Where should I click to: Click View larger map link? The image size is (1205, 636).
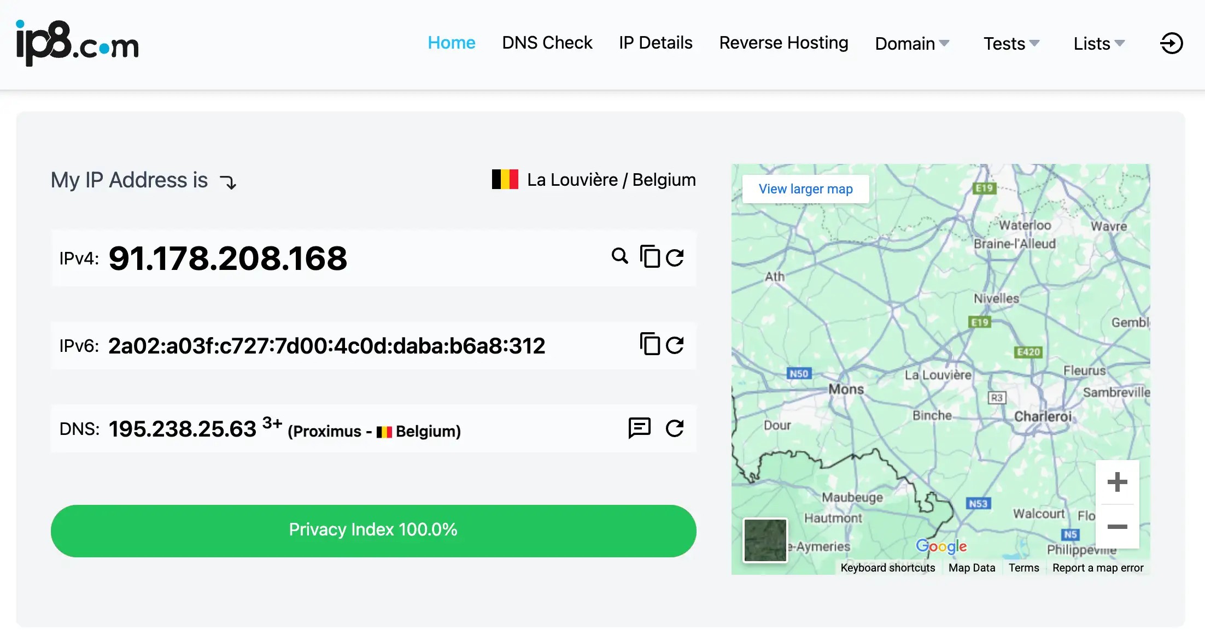[x=805, y=189]
